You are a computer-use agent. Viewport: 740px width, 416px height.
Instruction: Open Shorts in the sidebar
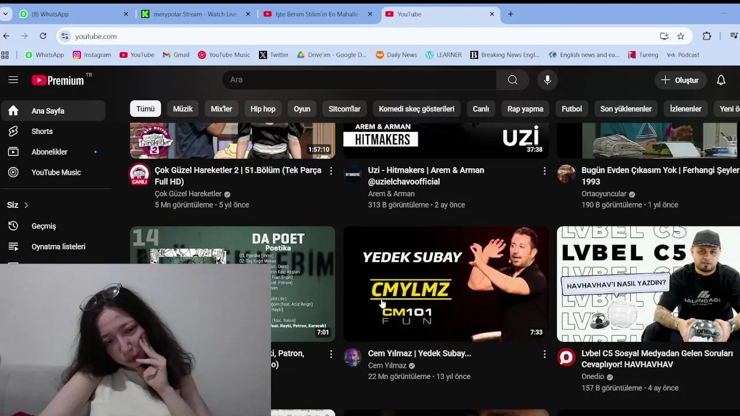point(53,131)
